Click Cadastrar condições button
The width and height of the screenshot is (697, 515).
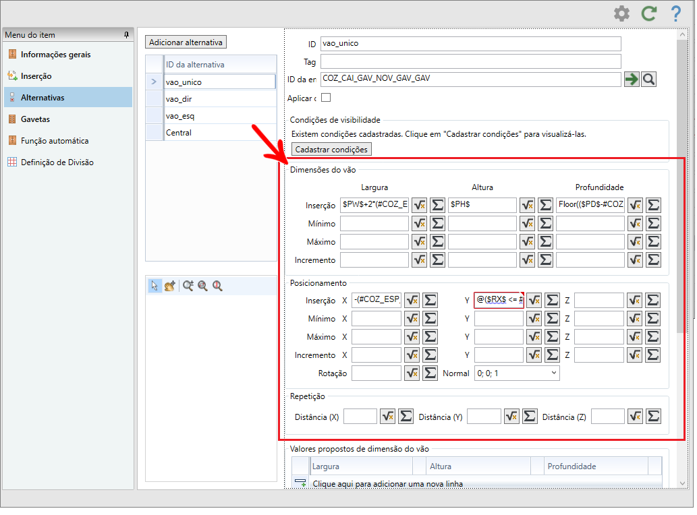coord(331,150)
